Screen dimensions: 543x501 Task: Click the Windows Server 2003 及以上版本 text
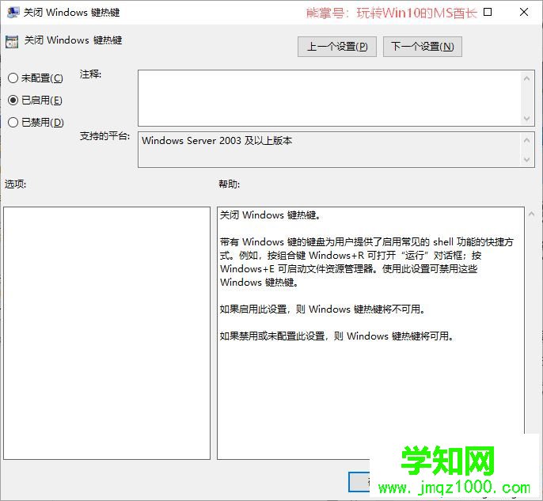pyautogui.click(x=217, y=141)
